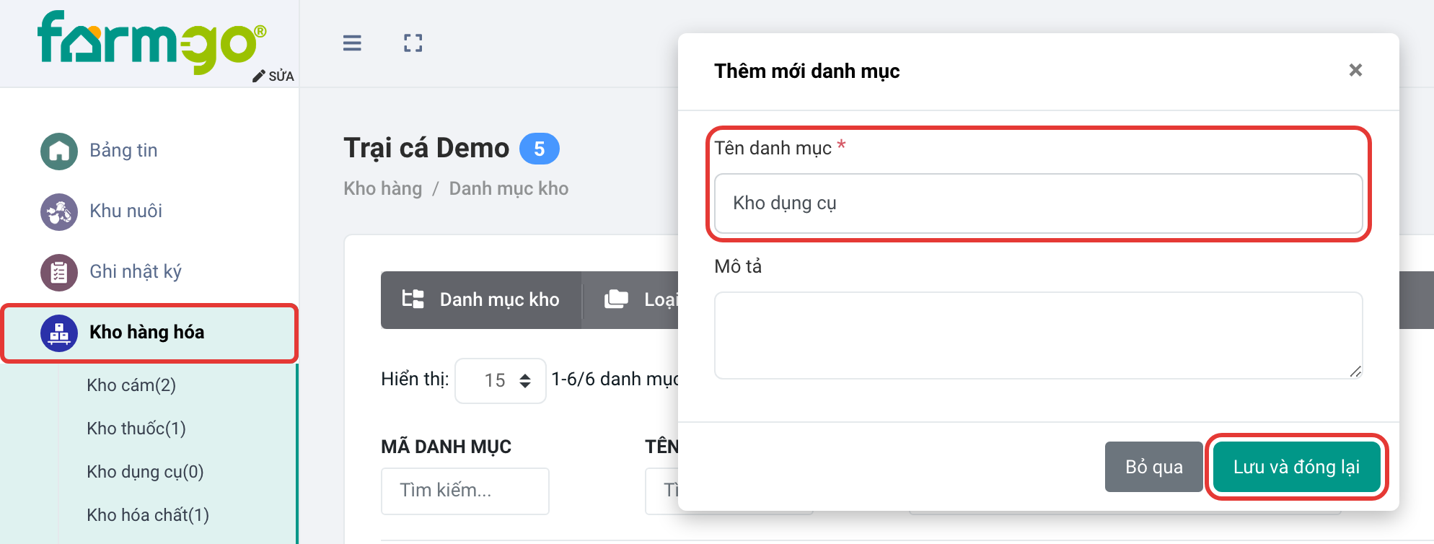Click the MÃ DANH MỤC search field
Viewport: 1434px width, 544px height.
(465, 491)
